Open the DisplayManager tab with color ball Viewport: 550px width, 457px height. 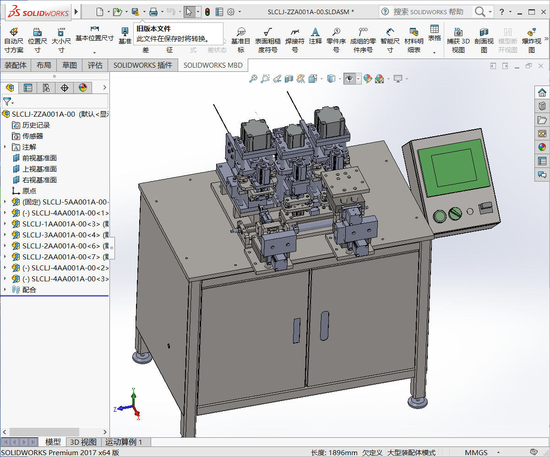pos(83,87)
